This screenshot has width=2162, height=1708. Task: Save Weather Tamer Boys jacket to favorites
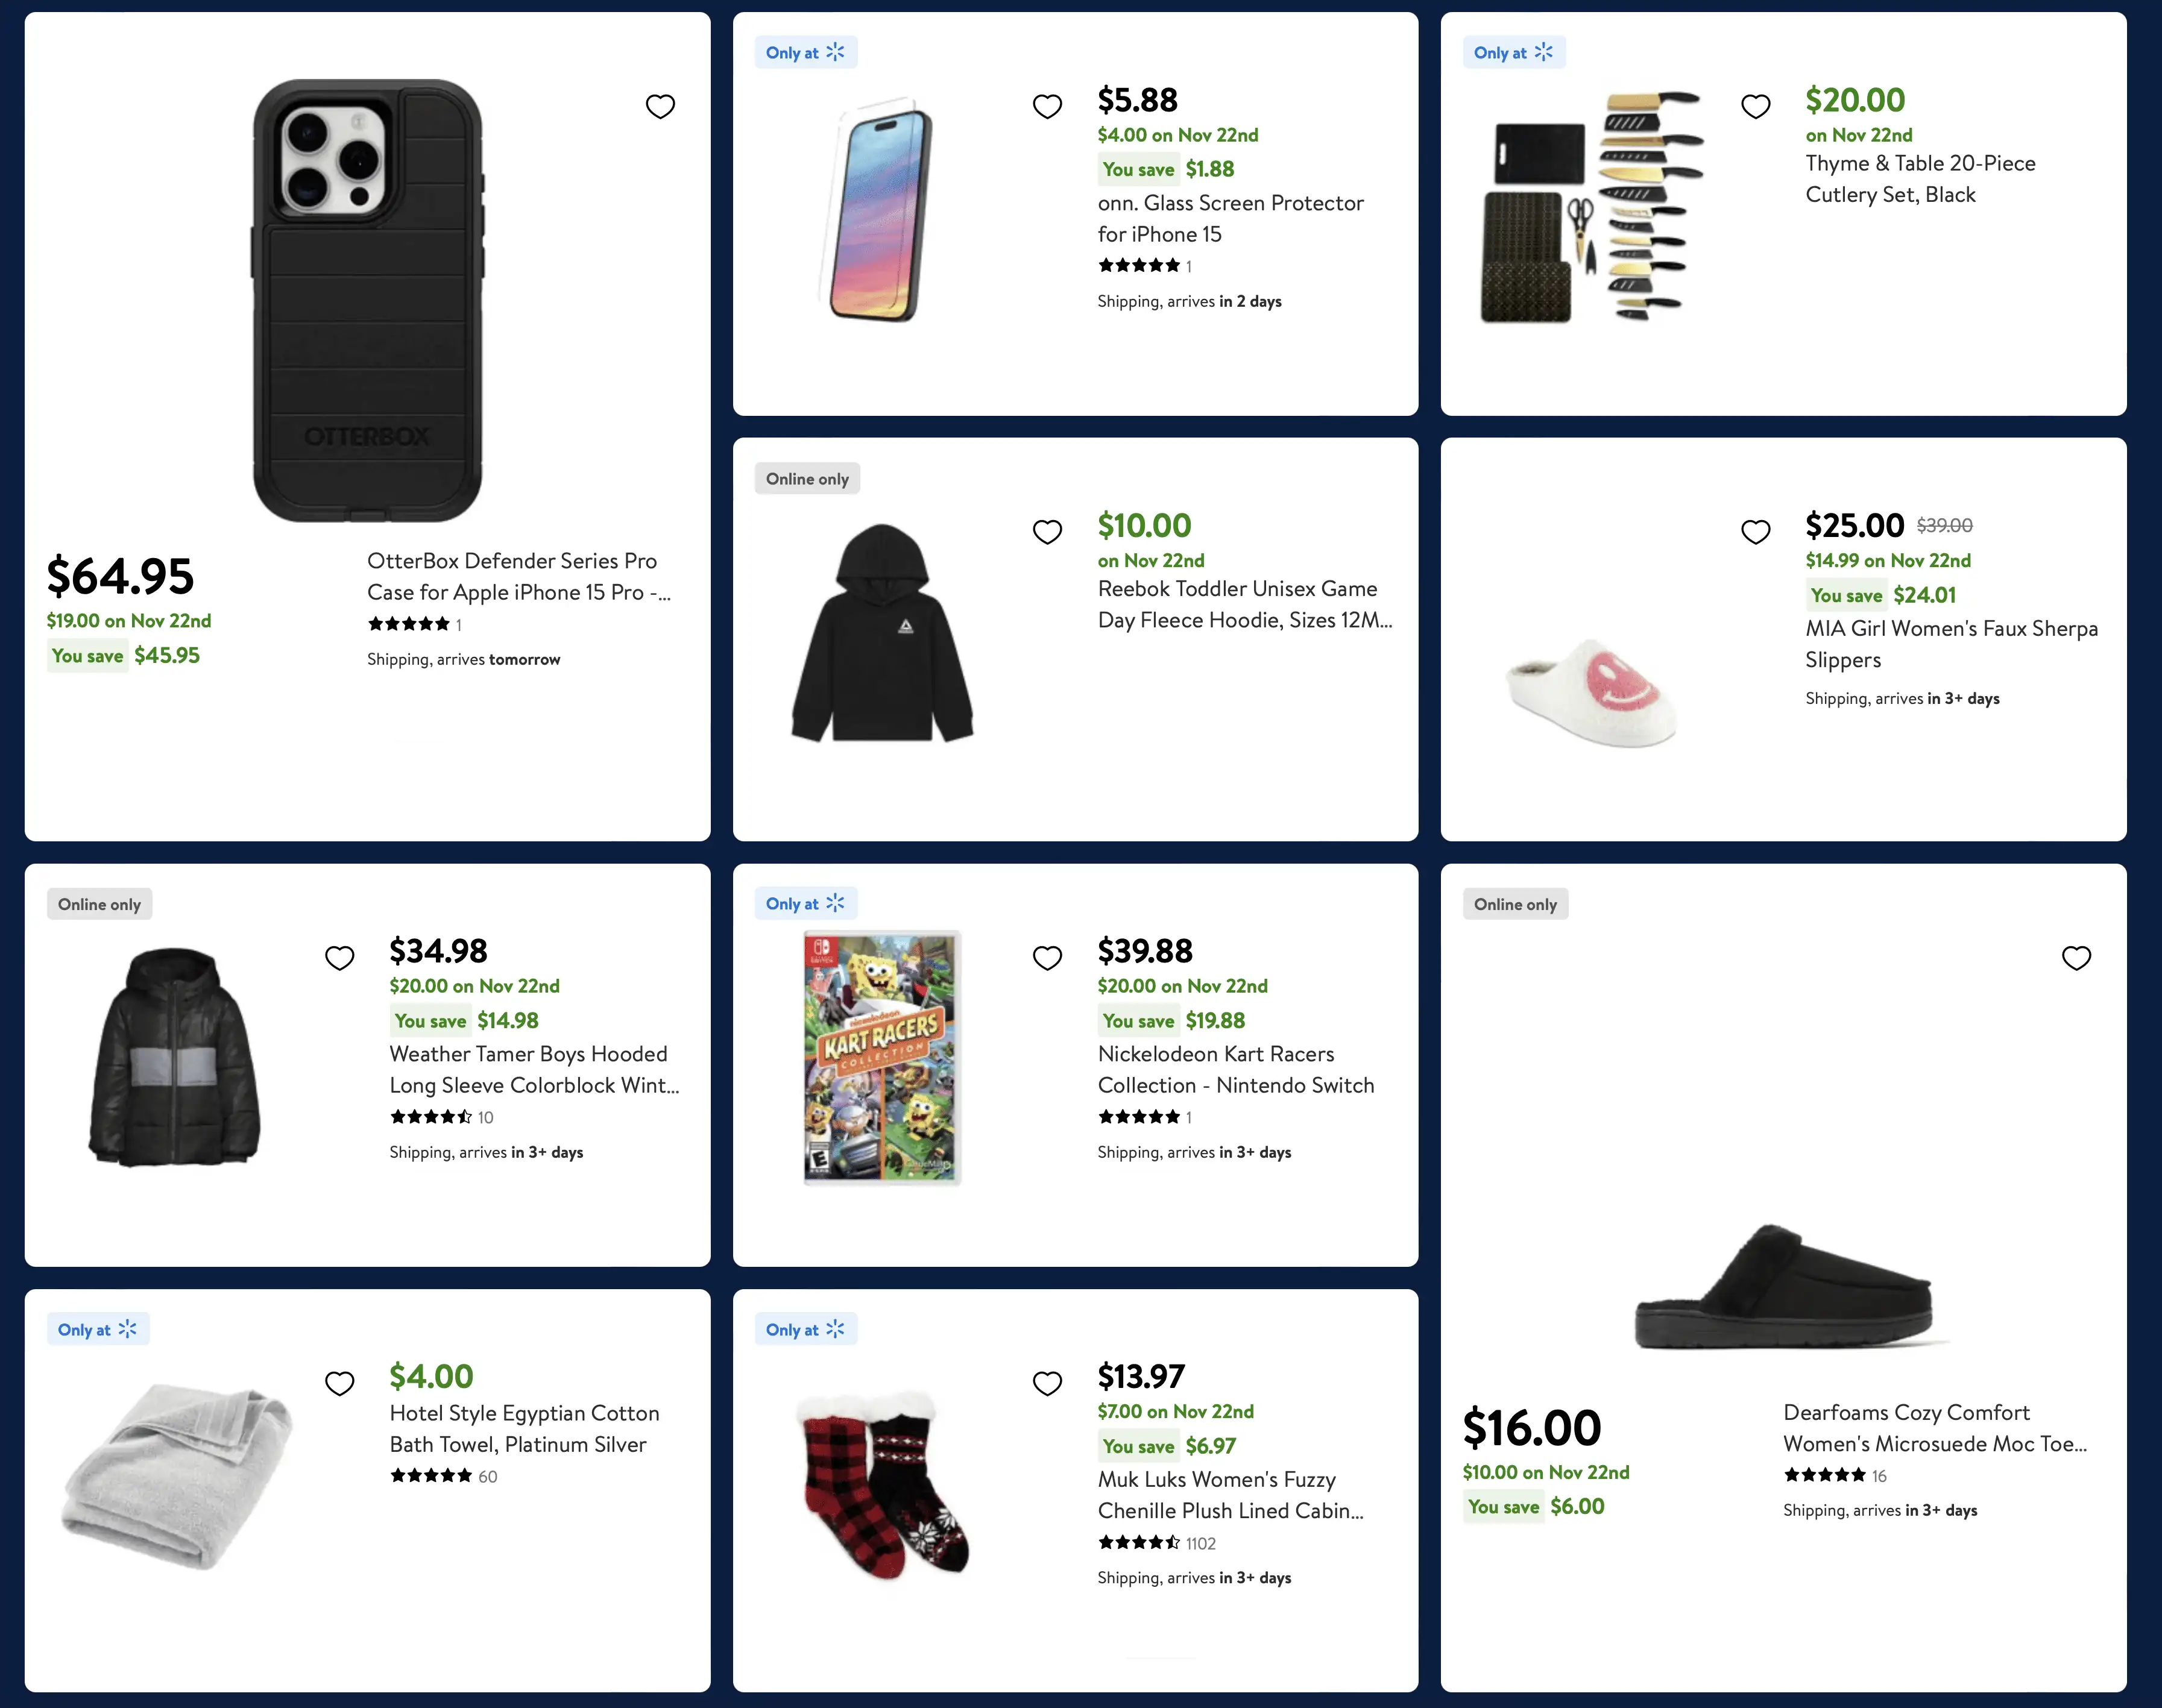click(x=339, y=957)
